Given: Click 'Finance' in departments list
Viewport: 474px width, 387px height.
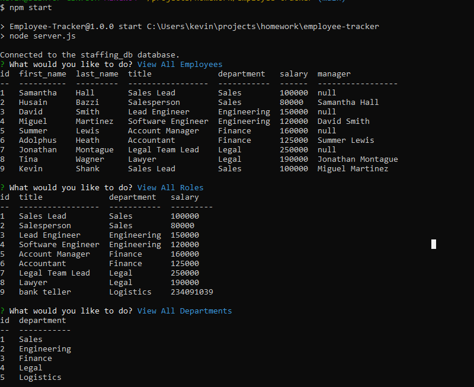Looking at the screenshot, I should click(x=36, y=359).
